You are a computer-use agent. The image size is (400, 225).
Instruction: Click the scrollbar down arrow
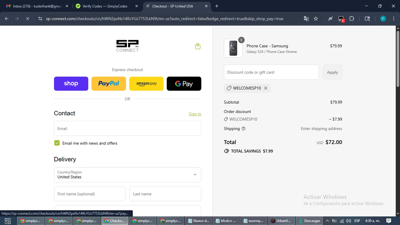[x=398, y=214]
